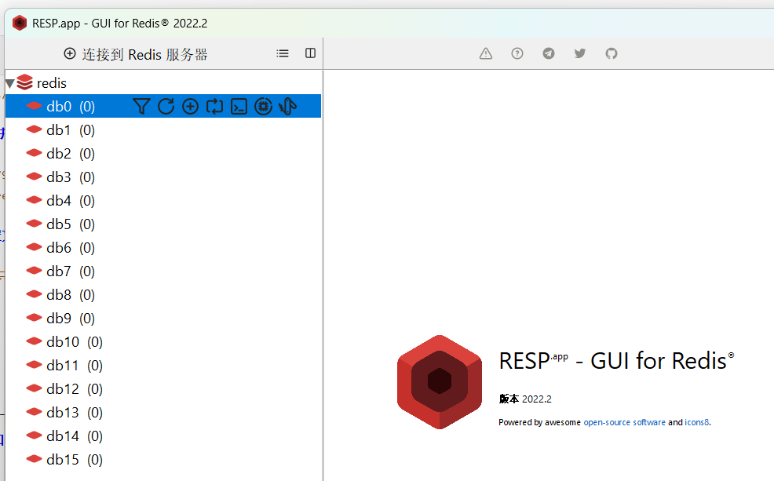Select db6 database row
The image size is (774, 481).
point(163,248)
